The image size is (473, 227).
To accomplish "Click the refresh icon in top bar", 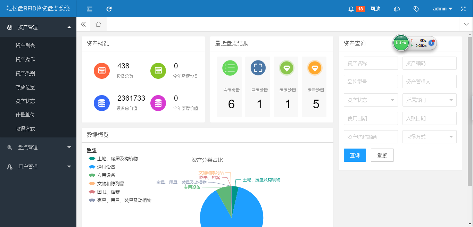I will [x=109, y=9].
